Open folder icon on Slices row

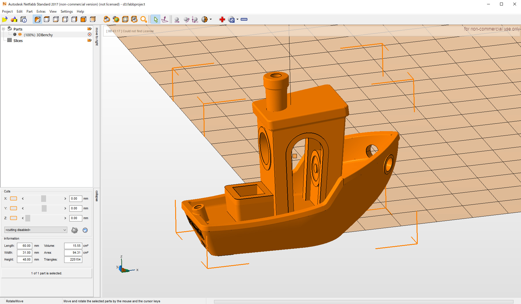coord(89,40)
